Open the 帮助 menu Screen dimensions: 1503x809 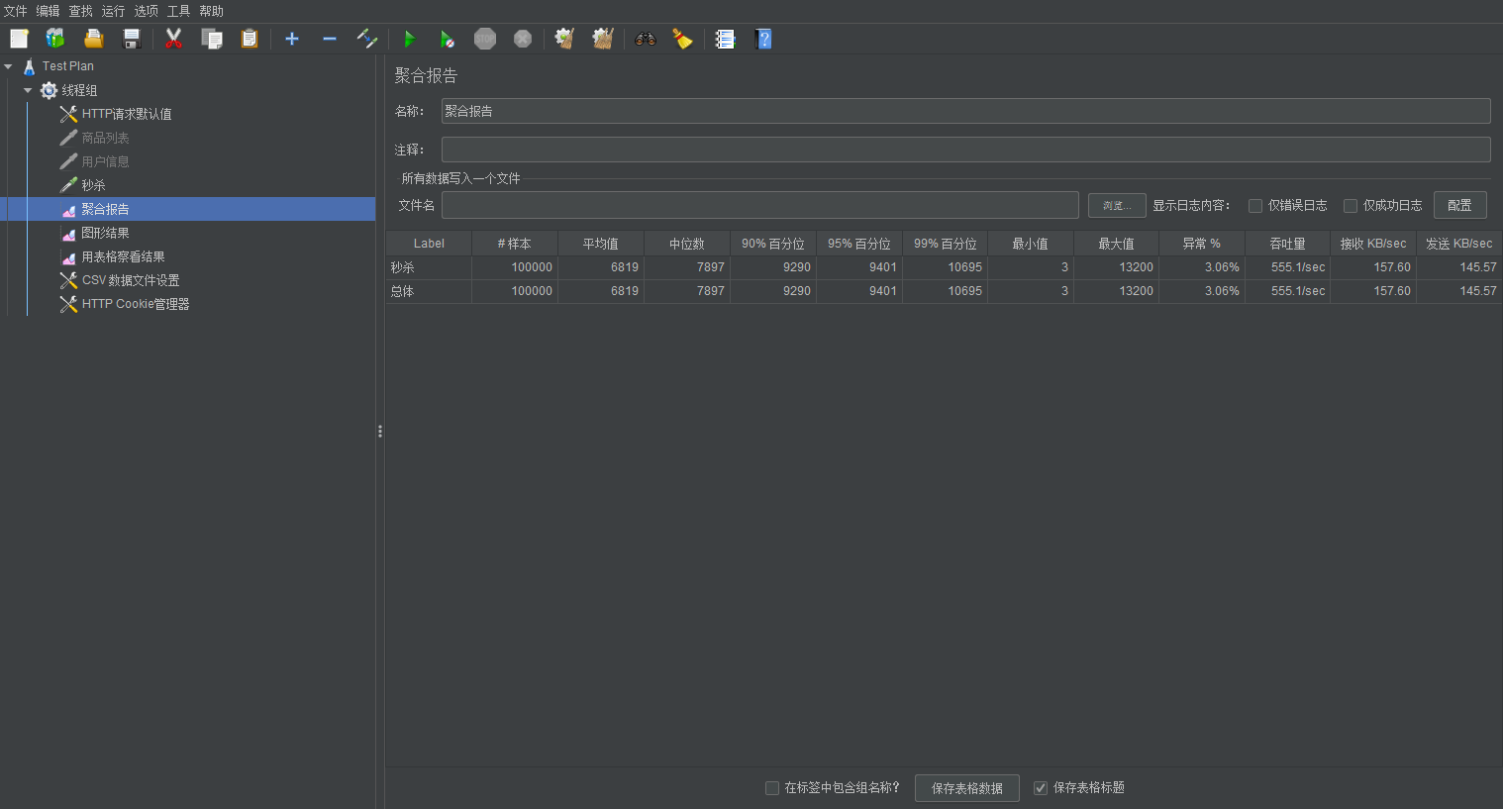pyautogui.click(x=212, y=11)
